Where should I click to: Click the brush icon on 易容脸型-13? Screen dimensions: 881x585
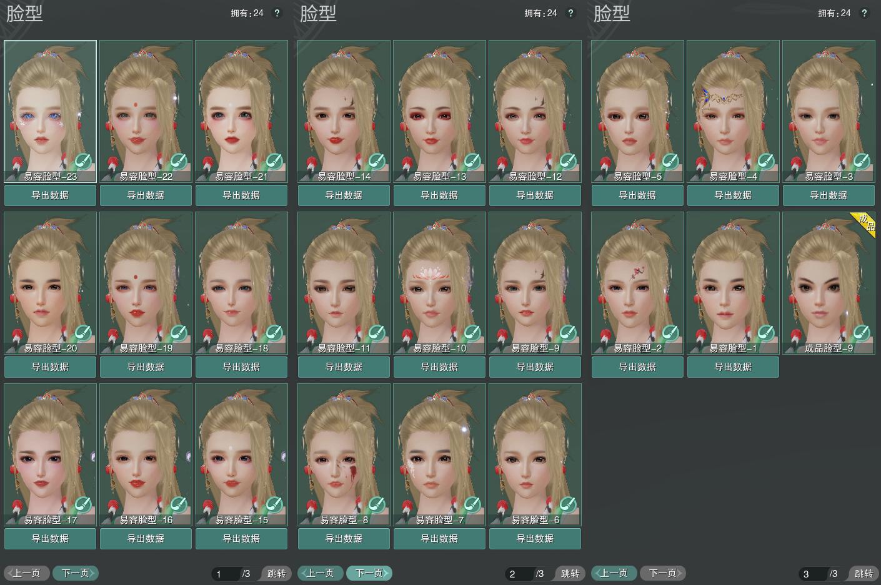[x=472, y=162]
